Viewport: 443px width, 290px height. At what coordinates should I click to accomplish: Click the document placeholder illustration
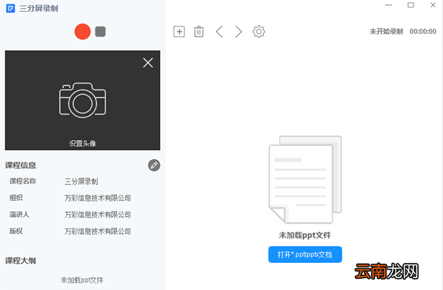tap(305, 180)
